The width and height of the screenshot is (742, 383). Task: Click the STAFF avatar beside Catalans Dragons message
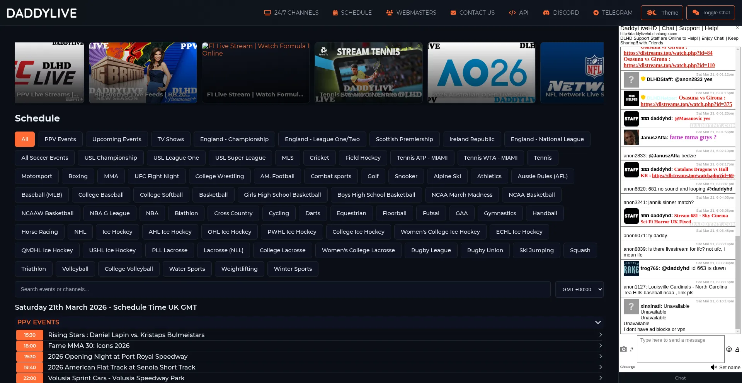631,170
